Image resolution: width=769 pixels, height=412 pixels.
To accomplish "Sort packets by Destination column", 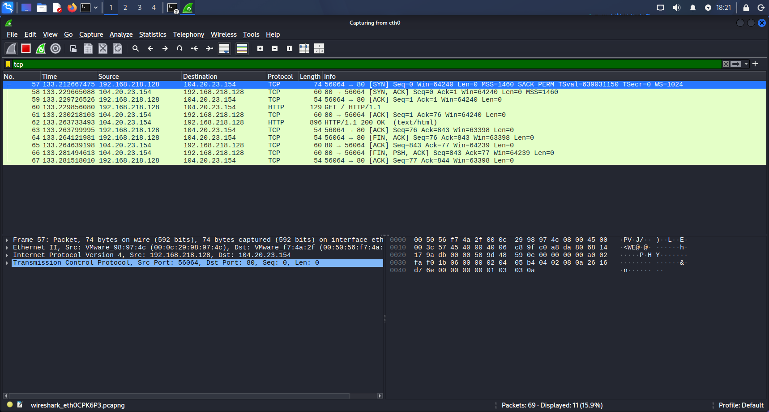I will (224, 77).
